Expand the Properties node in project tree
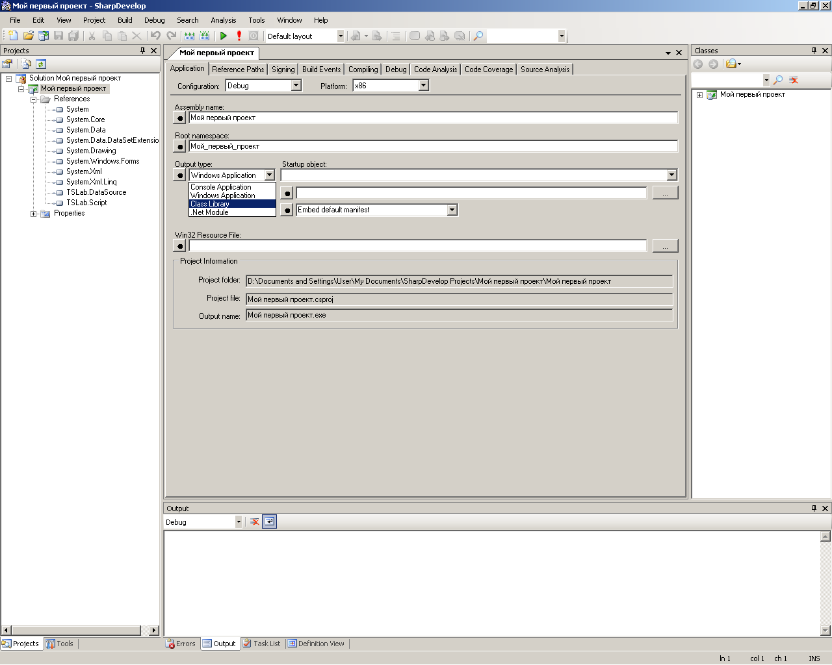832x665 pixels. 34,214
